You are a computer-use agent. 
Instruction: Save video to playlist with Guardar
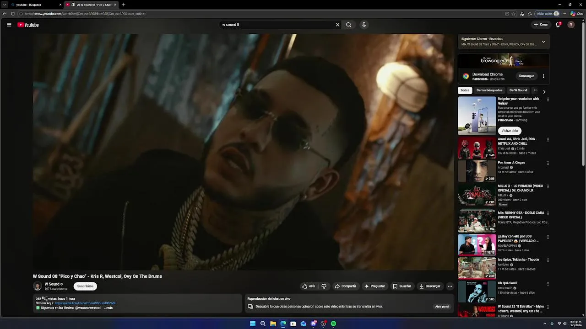pos(402,286)
